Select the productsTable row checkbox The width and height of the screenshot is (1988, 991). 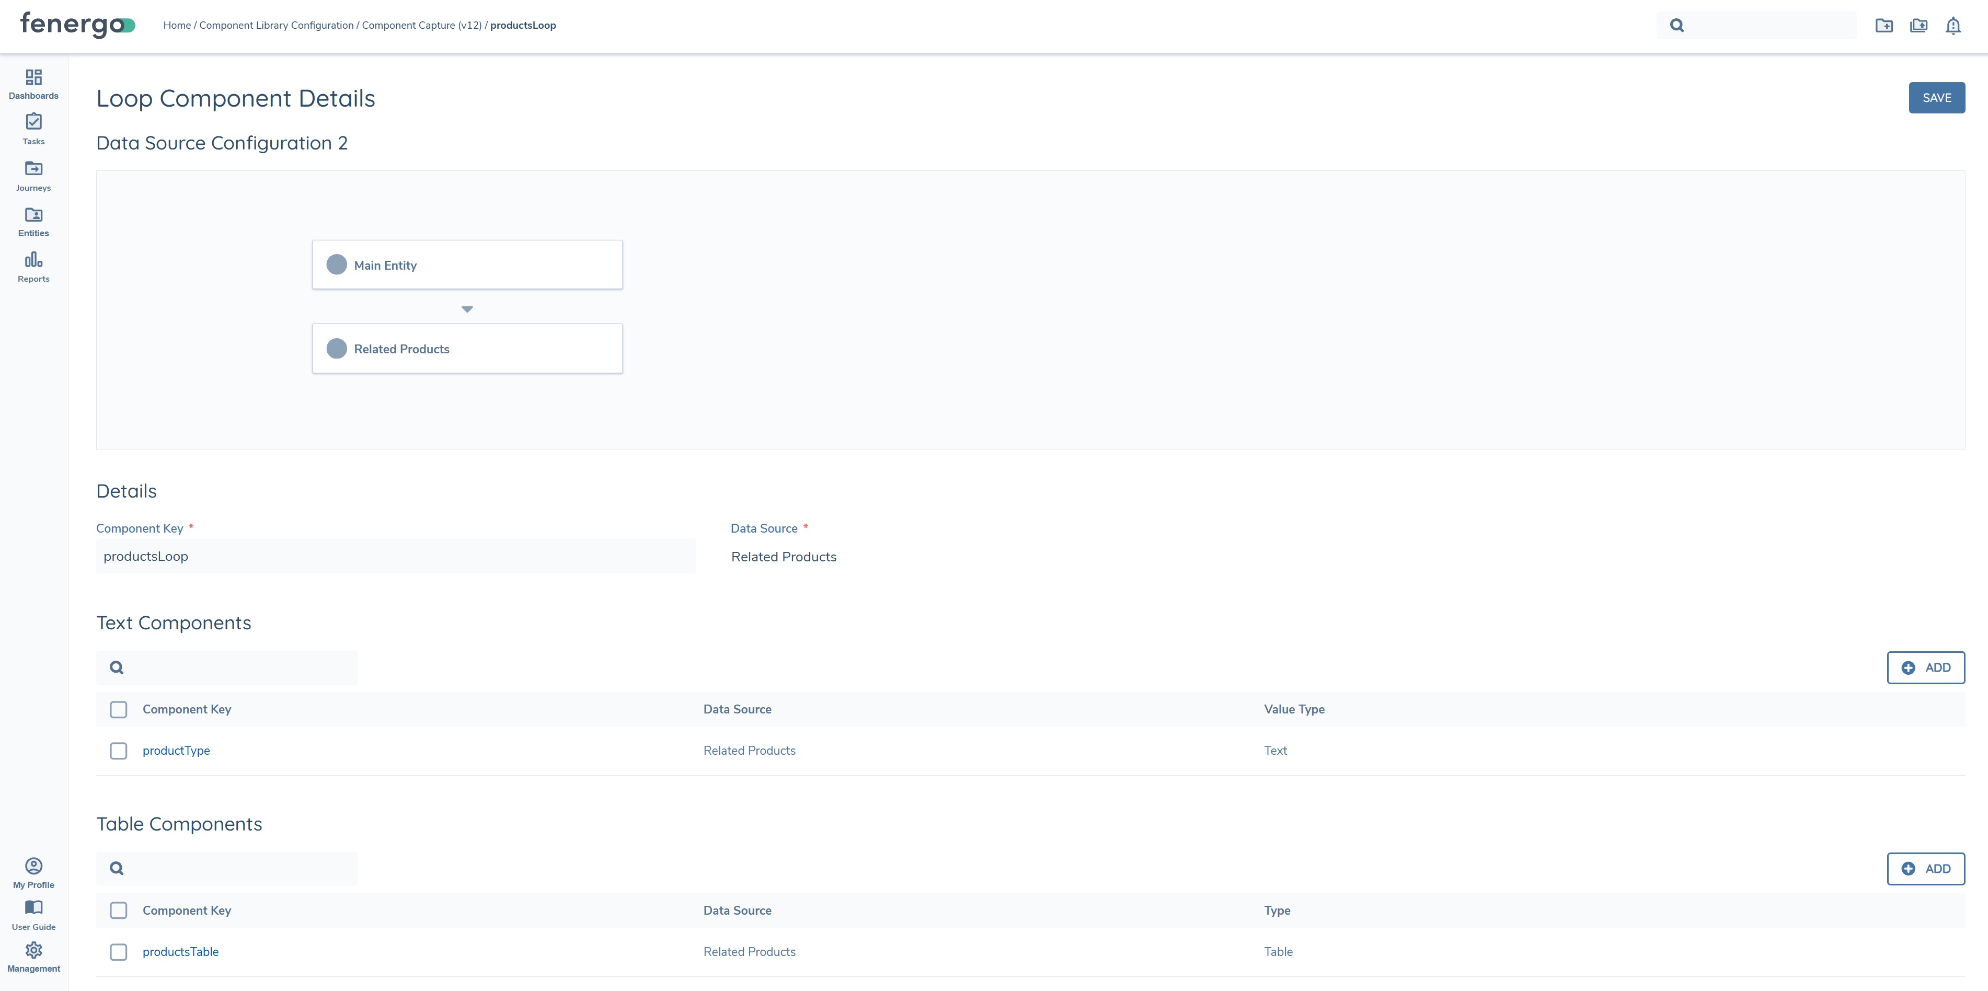118,952
